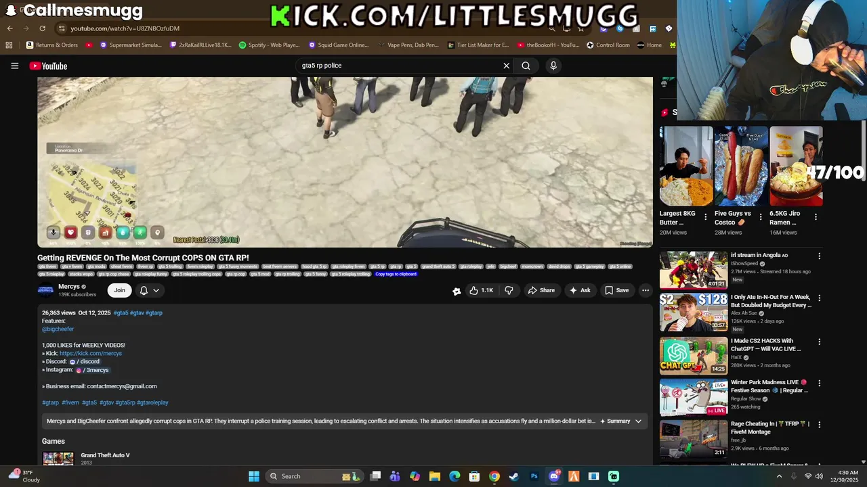Image resolution: width=867 pixels, height=487 pixels.
Task: Open the Discord link in description
Action: point(85,361)
